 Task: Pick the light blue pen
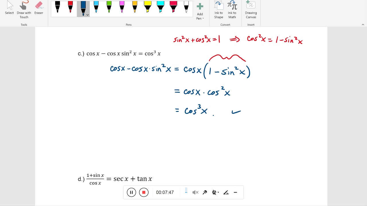[x=96, y=7]
